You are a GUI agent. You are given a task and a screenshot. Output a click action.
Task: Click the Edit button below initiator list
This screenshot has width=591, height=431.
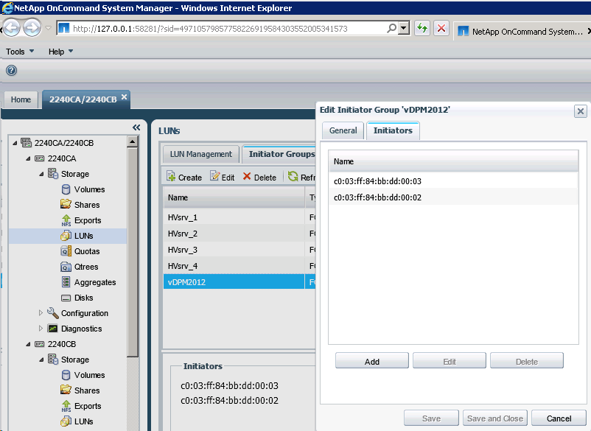click(450, 362)
